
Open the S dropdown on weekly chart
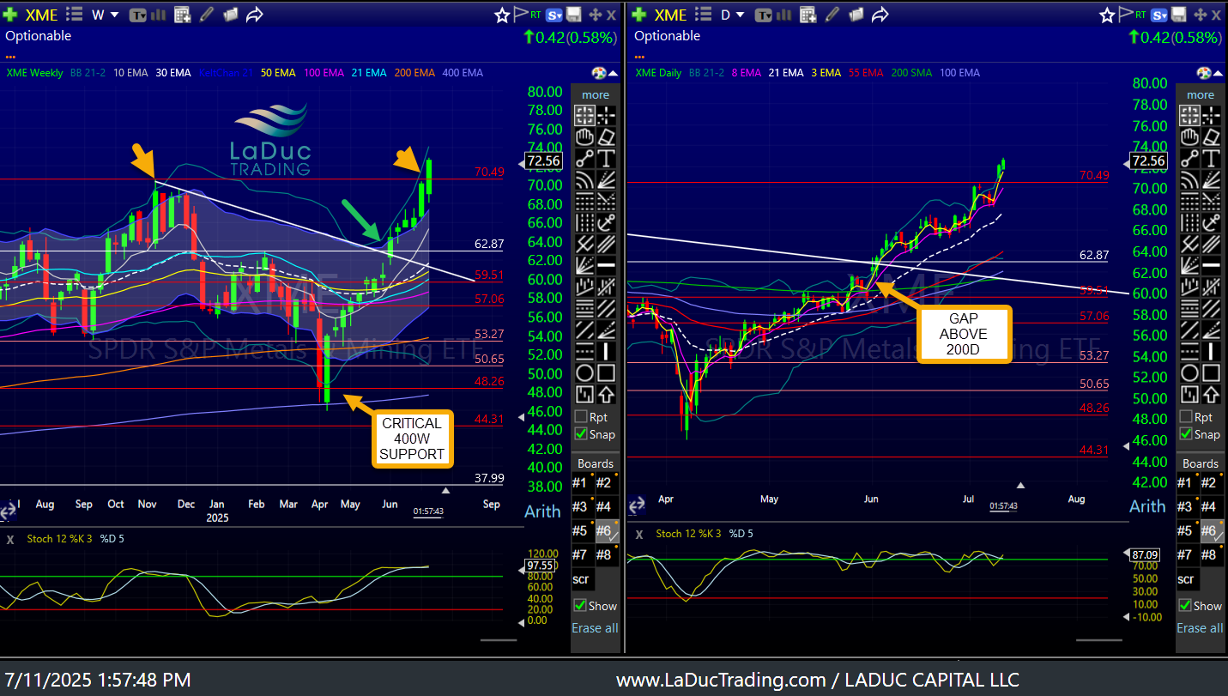tap(555, 15)
